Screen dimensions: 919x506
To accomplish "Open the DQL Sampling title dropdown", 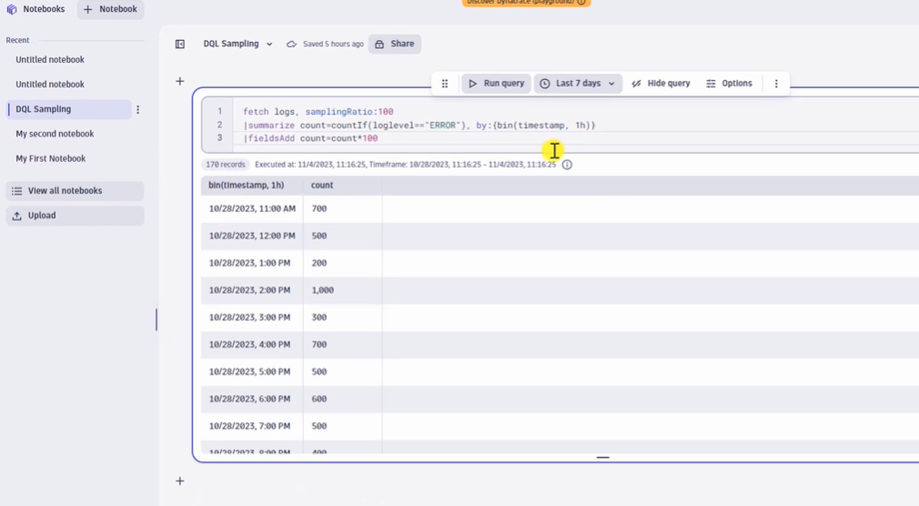I will pos(237,44).
